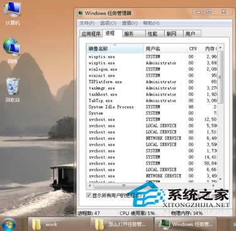The width and height of the screenshot is (236, 231).
Task: Maximize the Windows 任务管理器 window
Action: pos(209,12)
